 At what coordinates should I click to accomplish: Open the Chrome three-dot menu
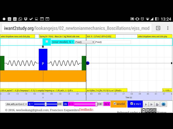(168, 28)
